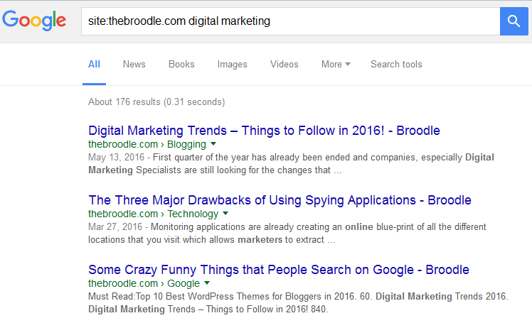532x323 pixels.
Task: Open Some Crazy Funny Things People Search result
Action: 279,270
